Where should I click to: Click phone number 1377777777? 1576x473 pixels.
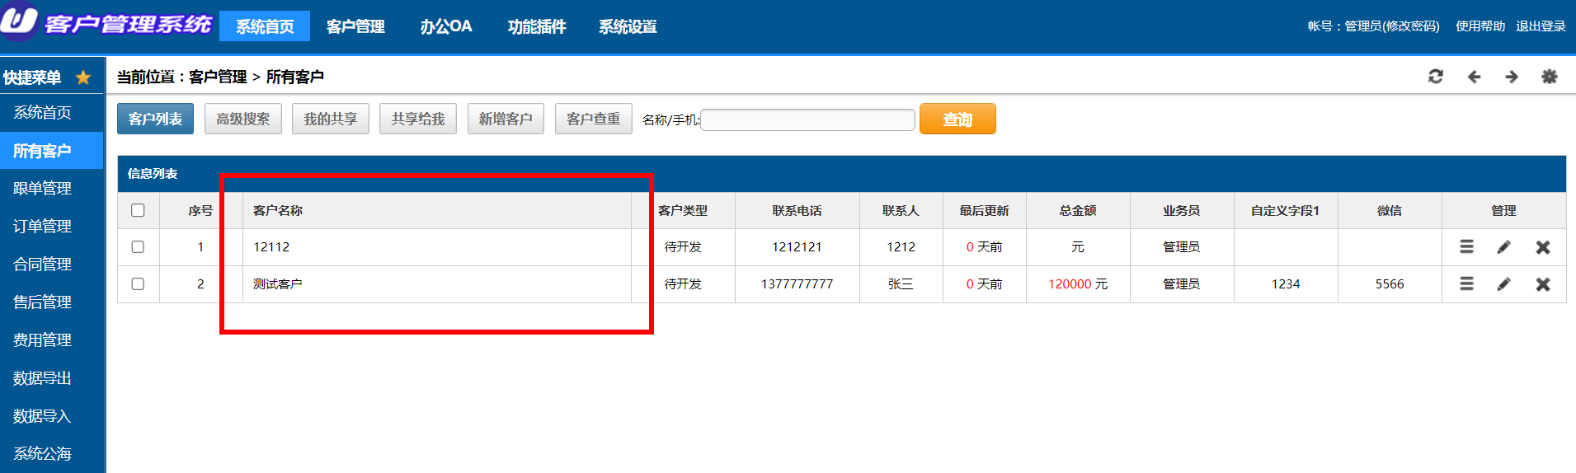797,283
